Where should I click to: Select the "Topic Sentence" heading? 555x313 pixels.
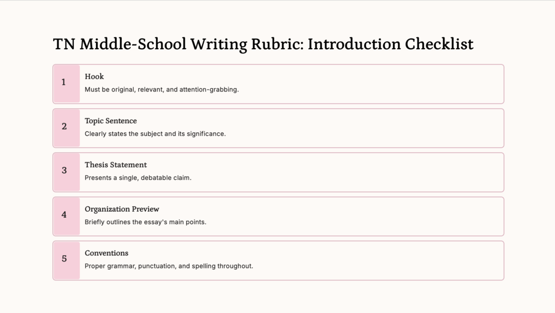coord(111,121)
